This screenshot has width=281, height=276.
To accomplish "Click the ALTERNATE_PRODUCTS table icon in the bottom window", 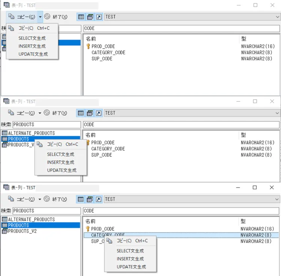I will click(4, 219).
